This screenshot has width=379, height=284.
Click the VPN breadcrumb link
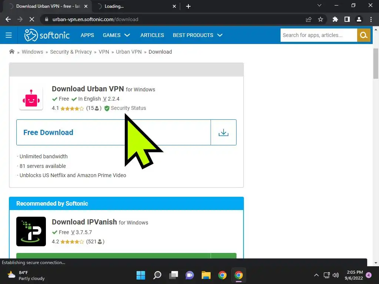[x=104, y=52]
